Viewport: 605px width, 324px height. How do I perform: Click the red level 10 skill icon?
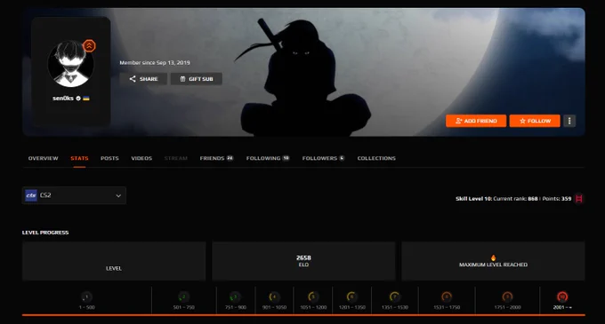(x=562, y=296)
